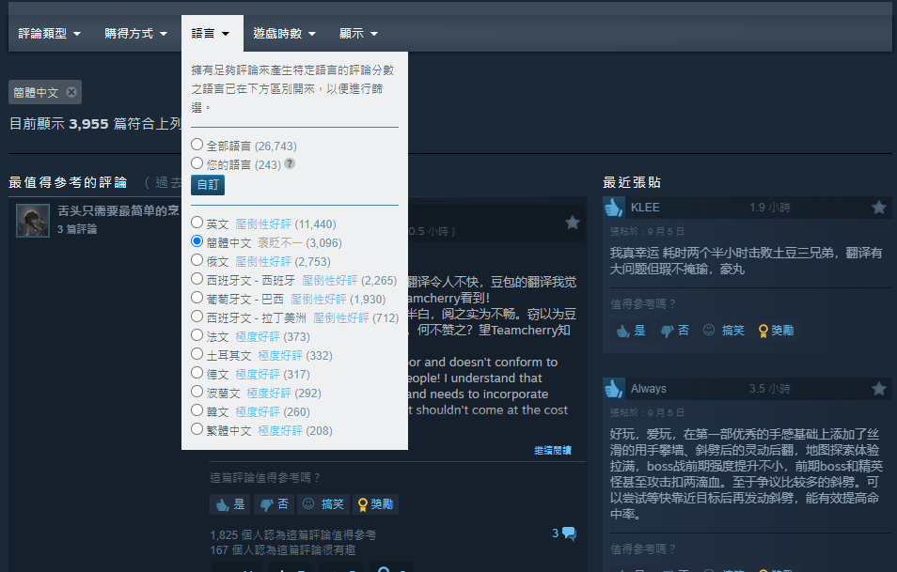Screen dimensions: 897x572
Task: Click the 繼續閱讀 link
Action: pyautogui.click(x=552, y=451)
